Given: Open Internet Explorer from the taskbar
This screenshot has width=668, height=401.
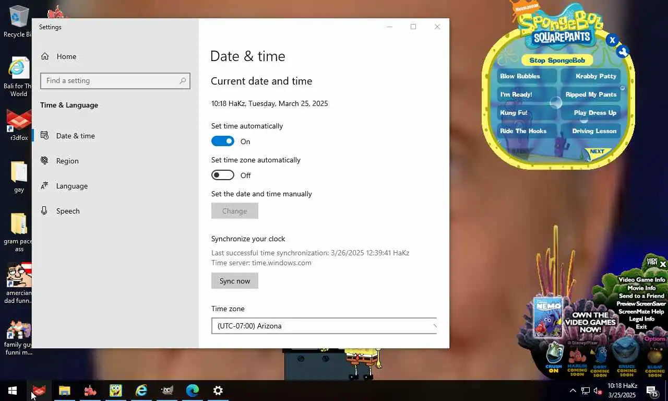Looking at the screenshot, I should pos(141,391).
